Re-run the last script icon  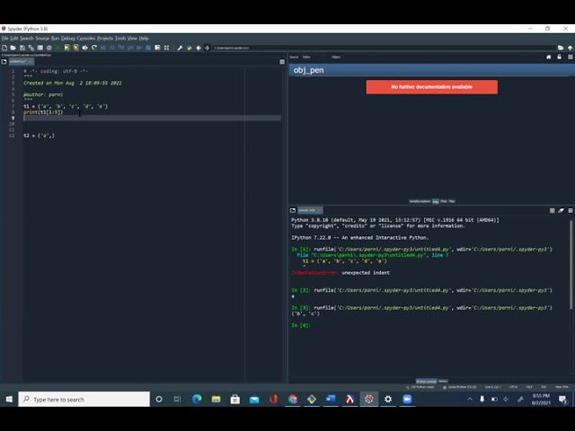pyautogui.click(x=94, y=48)
